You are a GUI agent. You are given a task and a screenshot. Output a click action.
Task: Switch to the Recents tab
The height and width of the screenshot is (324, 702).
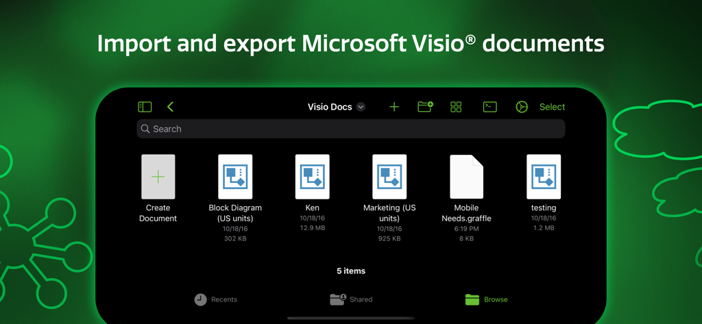click(216, 299)
